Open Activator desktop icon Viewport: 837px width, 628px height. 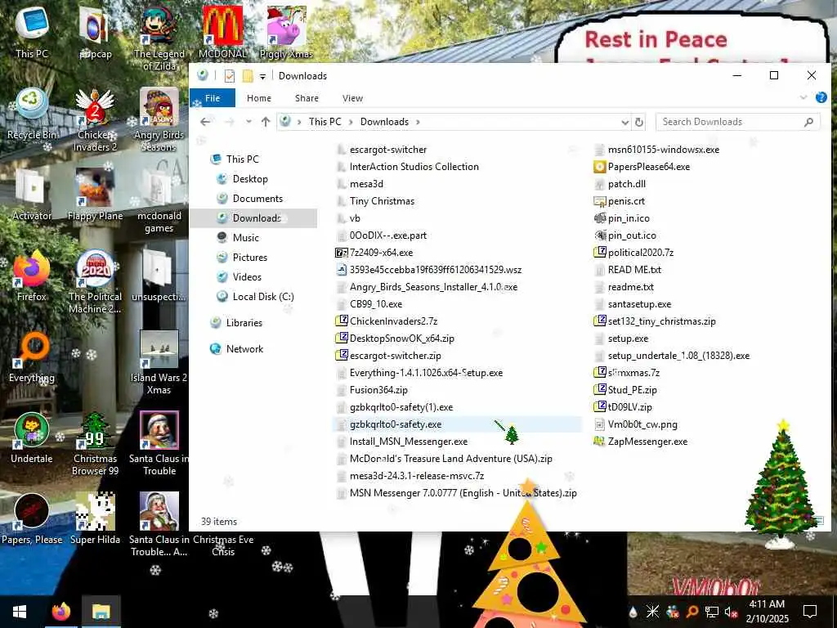32,195
